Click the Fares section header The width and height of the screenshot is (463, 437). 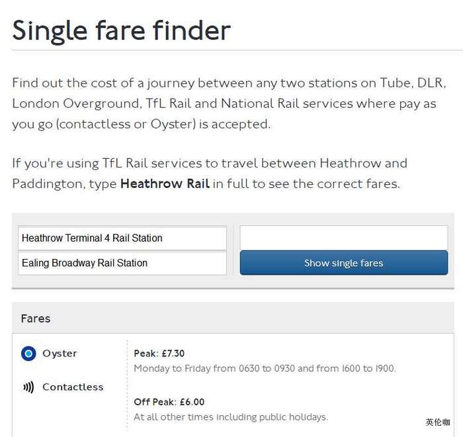36,318
